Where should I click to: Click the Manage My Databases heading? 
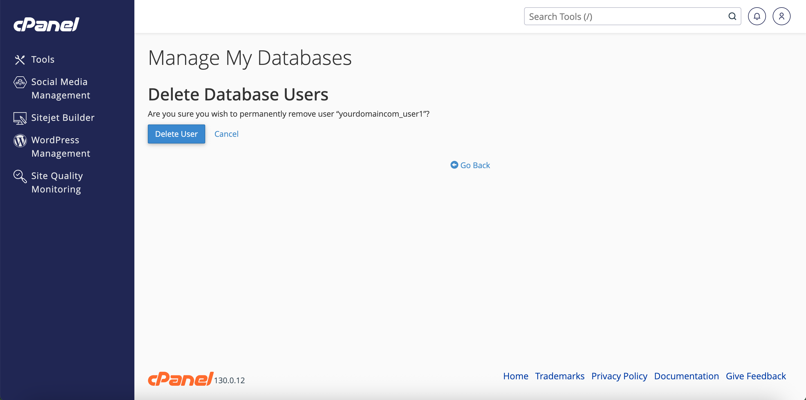coord(250,58)
